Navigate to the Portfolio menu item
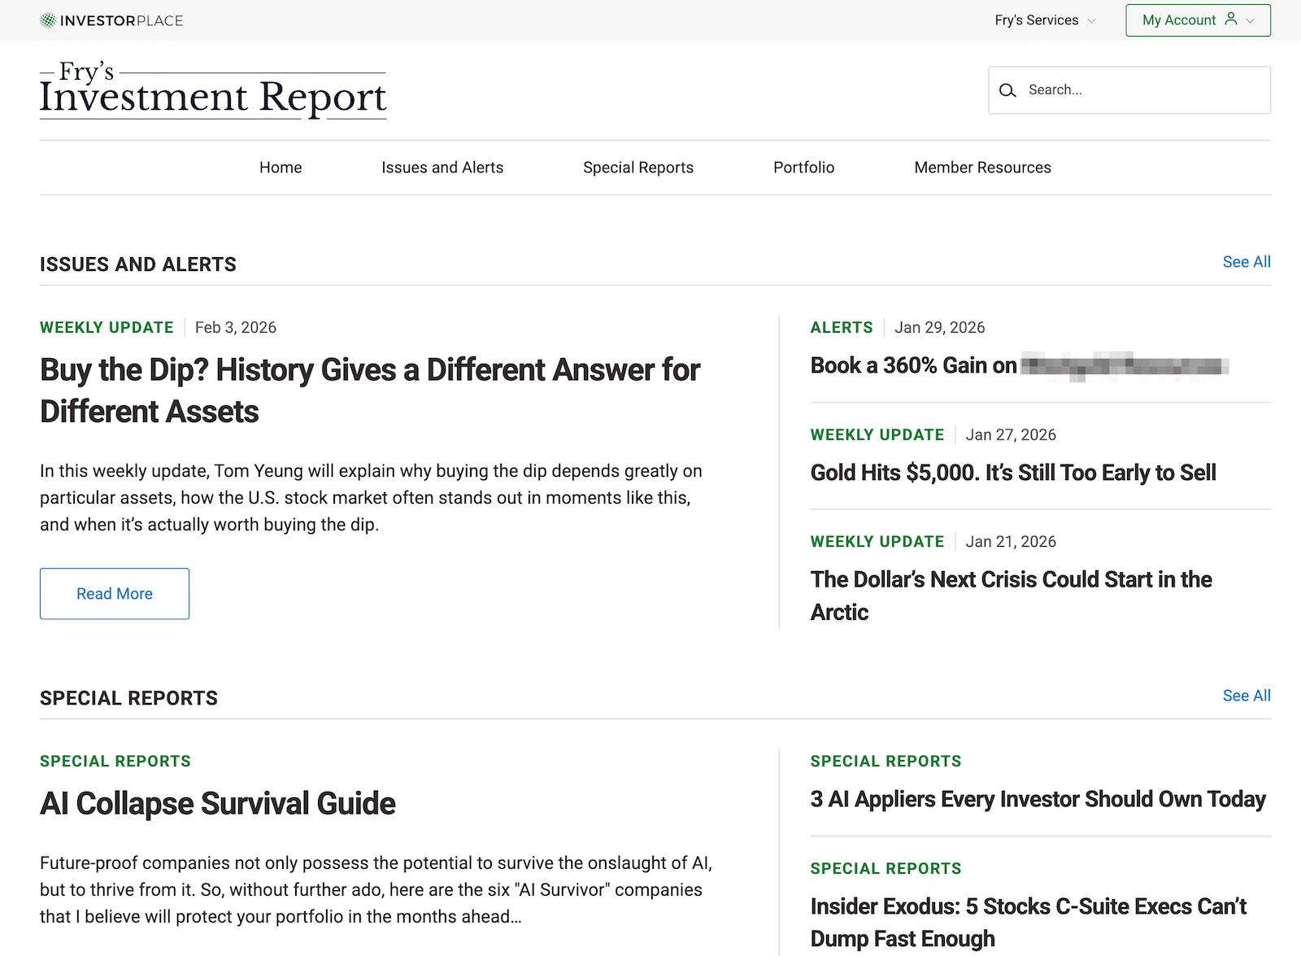Screen dimensions: 1301x956 pyautogui.click(x=803, y=168)
